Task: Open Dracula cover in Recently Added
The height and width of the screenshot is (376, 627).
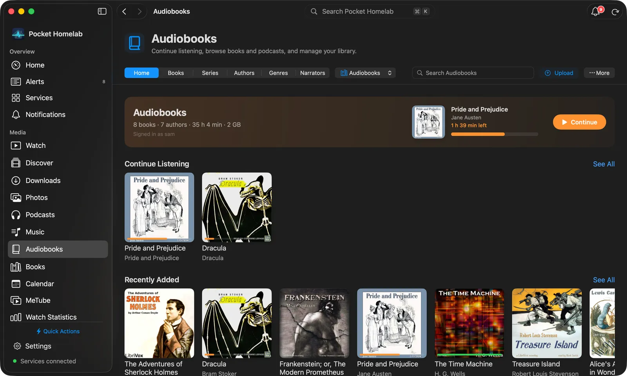Action: [x=237, y=323]
